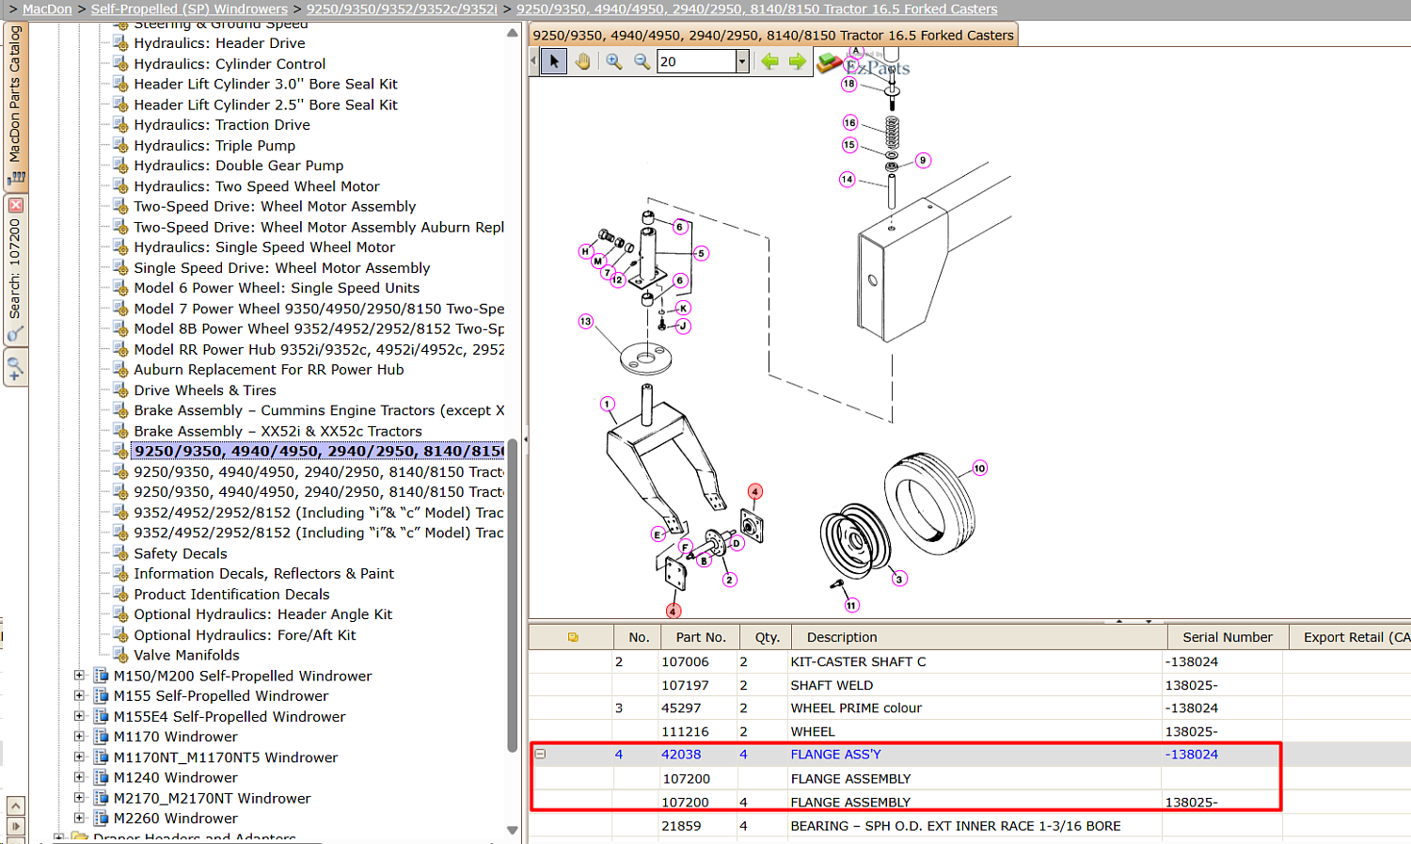Expand M2260 Windrower node
The width and height of the screenshot is (1411, 844).
[x=80, y=819]
